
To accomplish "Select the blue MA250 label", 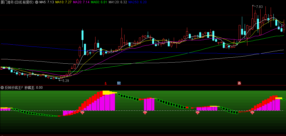I will click(x=138, y=2).
